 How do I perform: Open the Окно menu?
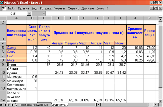point(100,9)
